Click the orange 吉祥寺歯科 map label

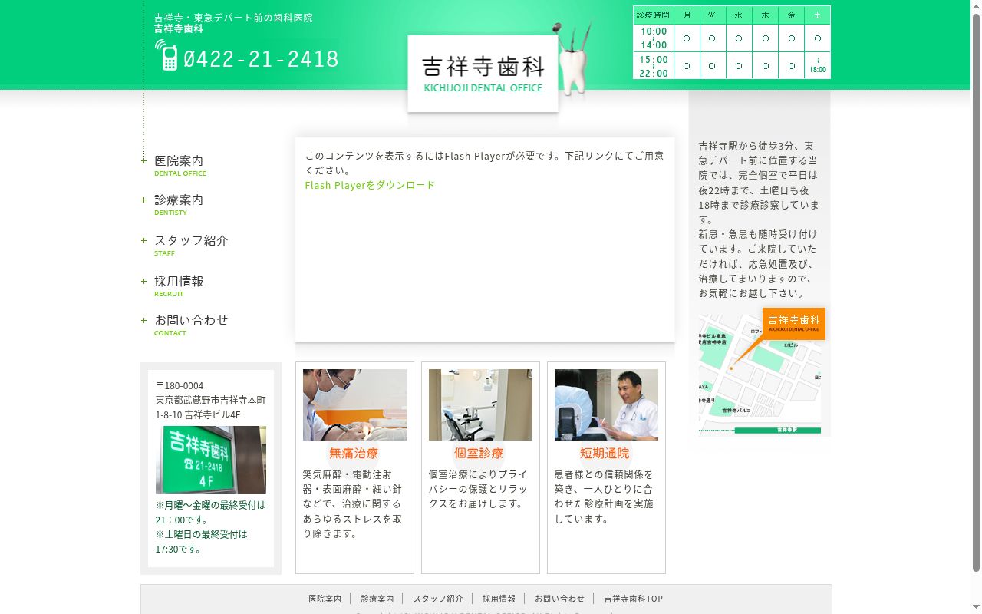[794, 323]
